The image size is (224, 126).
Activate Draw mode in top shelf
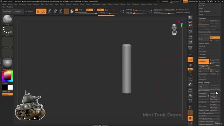pos(44,11)
